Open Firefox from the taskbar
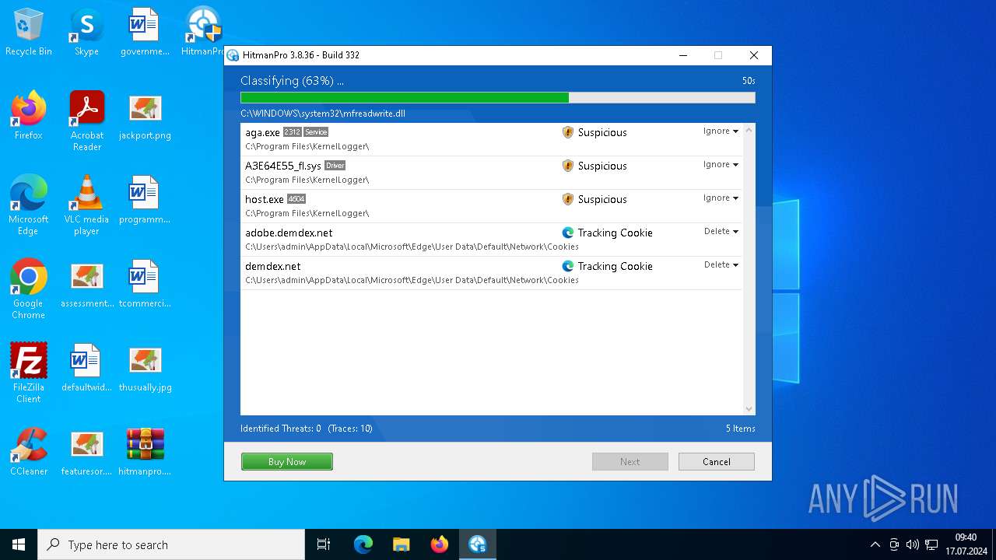Image resolution: width=996 pixels, height=560 pixels. tap(440, 544)
